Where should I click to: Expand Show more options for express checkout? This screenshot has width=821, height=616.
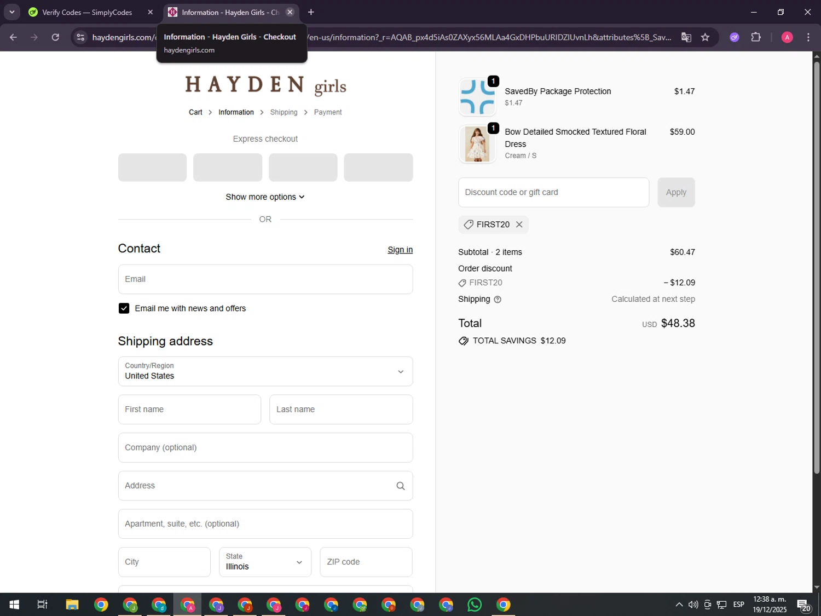coord(265,197)
